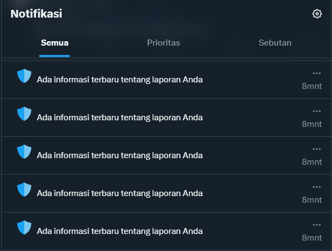The image size is (332, 251).
Task: Click shield icon of second notification
Action: pyautogui.click(x=24, y=114)
